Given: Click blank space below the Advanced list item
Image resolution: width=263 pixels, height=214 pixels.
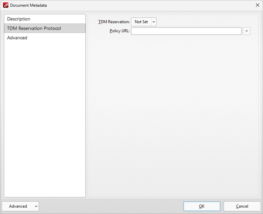Looking at the screenshot, I should (44, 118).
